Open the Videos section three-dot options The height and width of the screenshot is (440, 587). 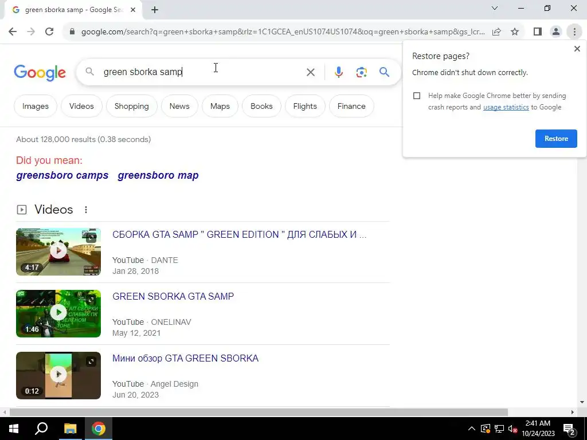[86, 210]
